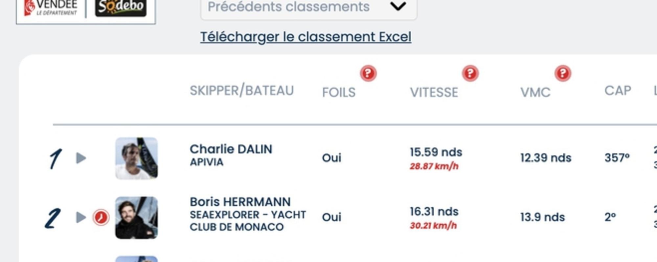This screenshot has width=657, height=262.
Task: Download the ranking via Télécharger le classement Excel
Action: click(x=306, y=37)
